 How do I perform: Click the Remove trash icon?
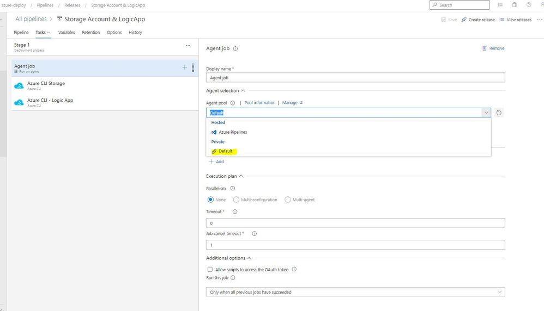(485, 48)
